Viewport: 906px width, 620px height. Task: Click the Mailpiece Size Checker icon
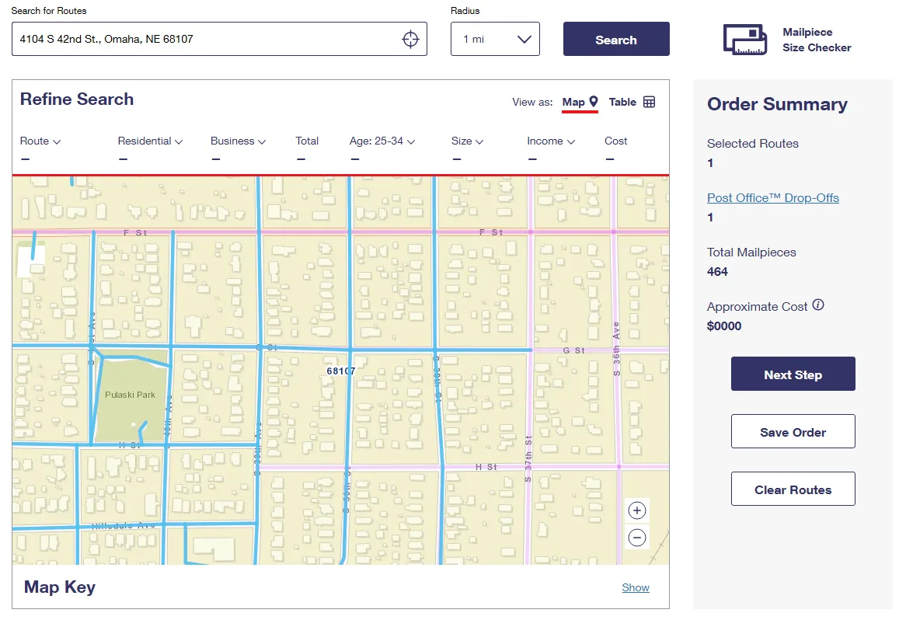(744, 40)
